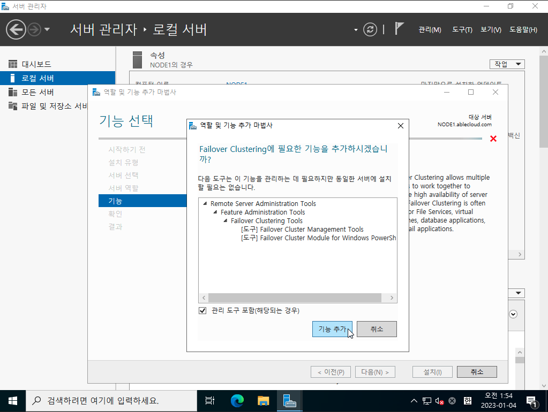
Task: Click the 모든 서버 icon in sidebar
Action: point(12,92)
